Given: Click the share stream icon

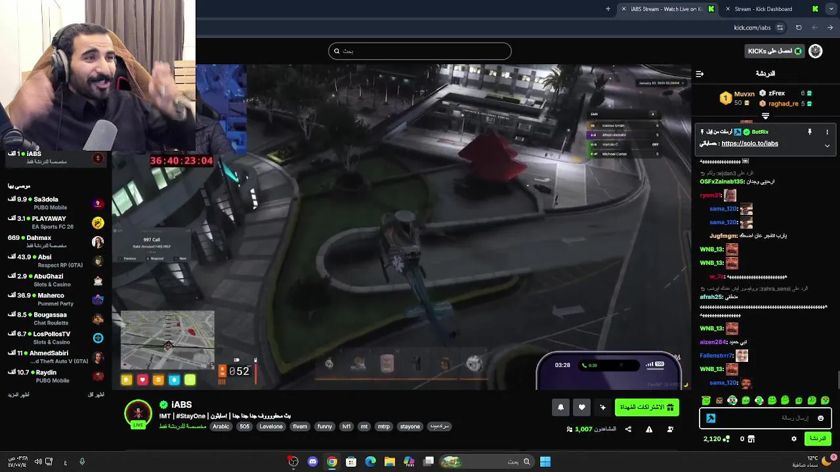Looking at the screenshot, I should tap(628, 429).
